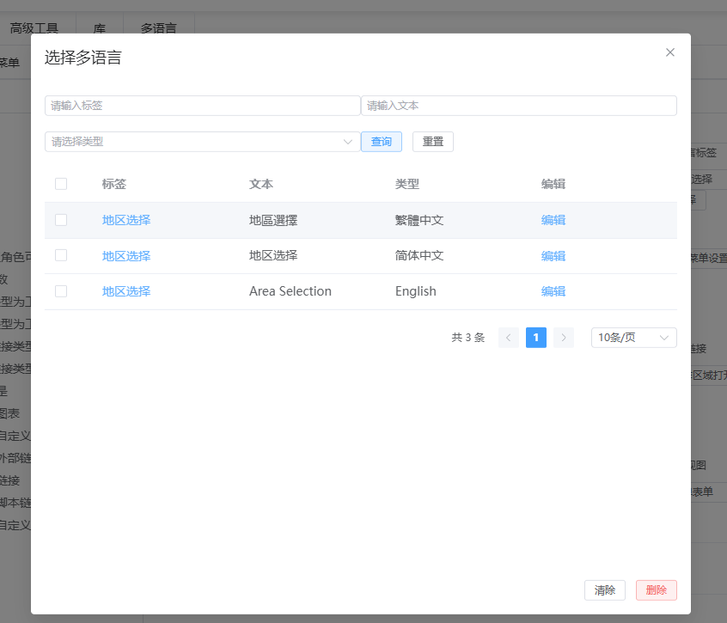
Task: Click the 清除 button
Action: click(605, 590)
